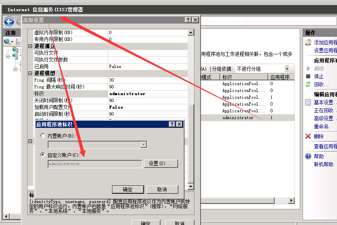Click property grid scroll up arrow
This screenshot has width=337, height=225.
point(191,32)
